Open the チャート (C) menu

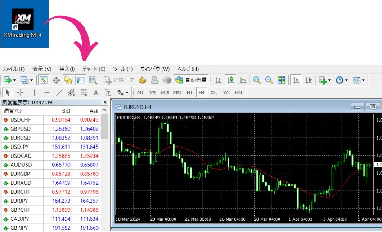click(x=94, y=69)
